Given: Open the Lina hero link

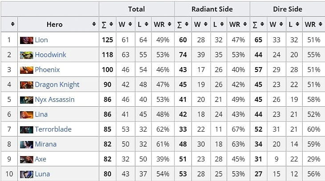Looking at the screenshot, I should click(41, 114).
